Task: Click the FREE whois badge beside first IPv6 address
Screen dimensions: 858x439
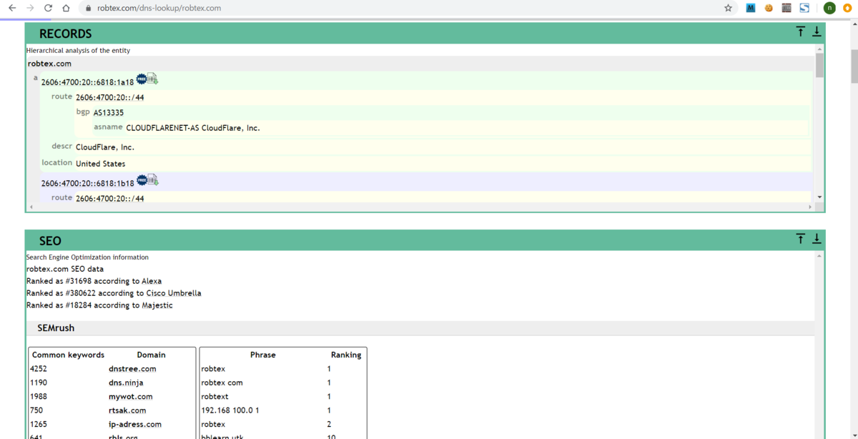Action: [142, 79]
